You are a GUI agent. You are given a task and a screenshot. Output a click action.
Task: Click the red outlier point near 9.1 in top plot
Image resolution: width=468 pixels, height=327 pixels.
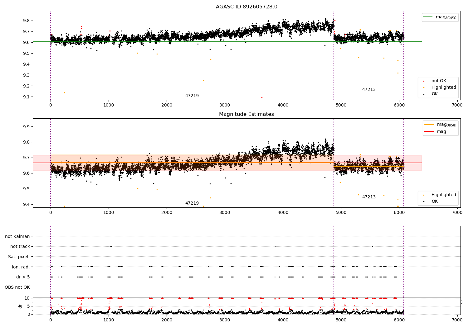[x=262, y=97]
